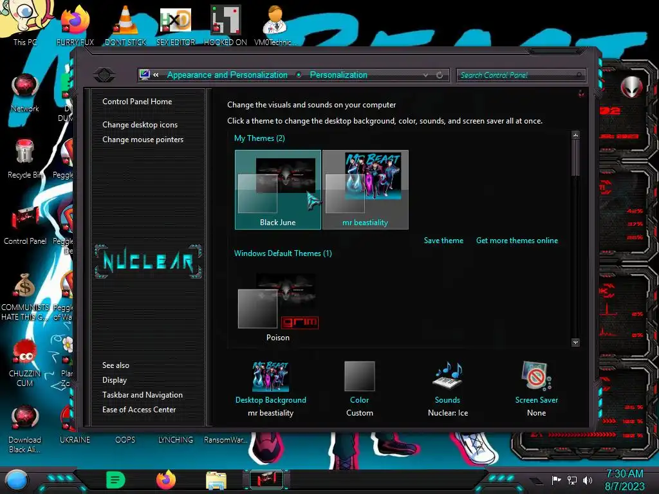Image resolution: width=659 pixels, height=494 pixels.
Task: Click Get more themes online
Action: 517,241
